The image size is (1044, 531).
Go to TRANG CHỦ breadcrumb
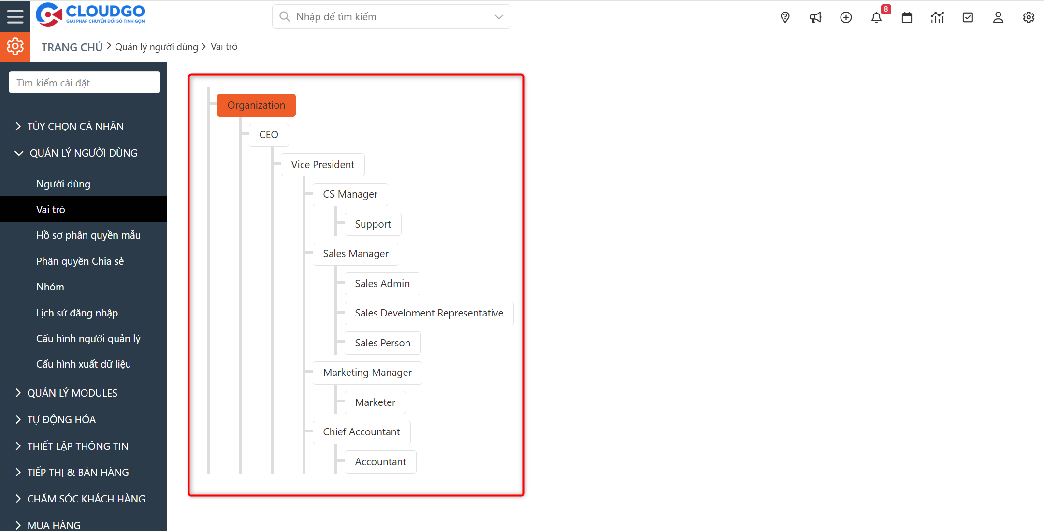(72, 47)
